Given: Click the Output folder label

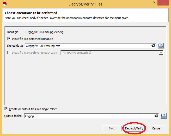Looking at the screenshot, I should (x=13, y=116).
